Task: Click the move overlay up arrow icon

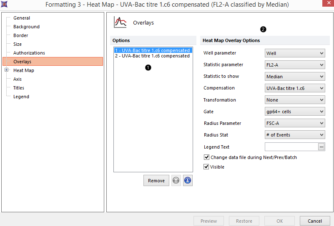Action: tap(176, 181)
